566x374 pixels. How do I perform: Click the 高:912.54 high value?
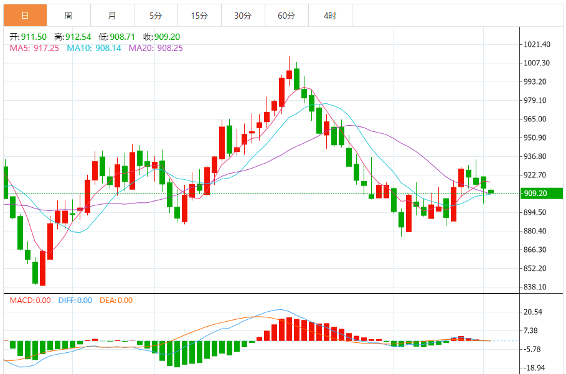coord(73,37)
